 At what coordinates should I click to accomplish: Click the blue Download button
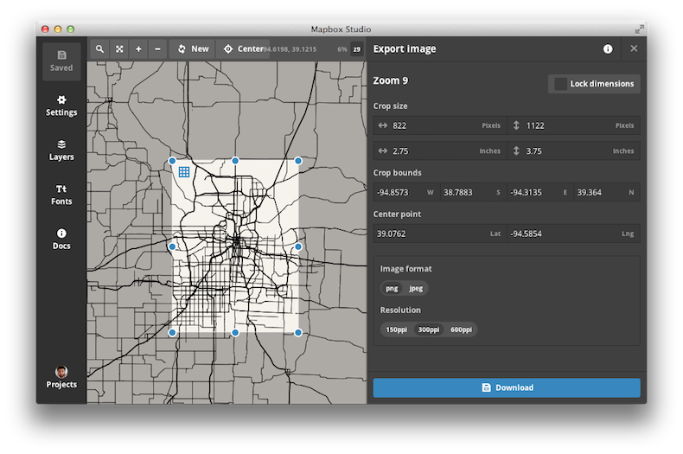click(507, 387)
